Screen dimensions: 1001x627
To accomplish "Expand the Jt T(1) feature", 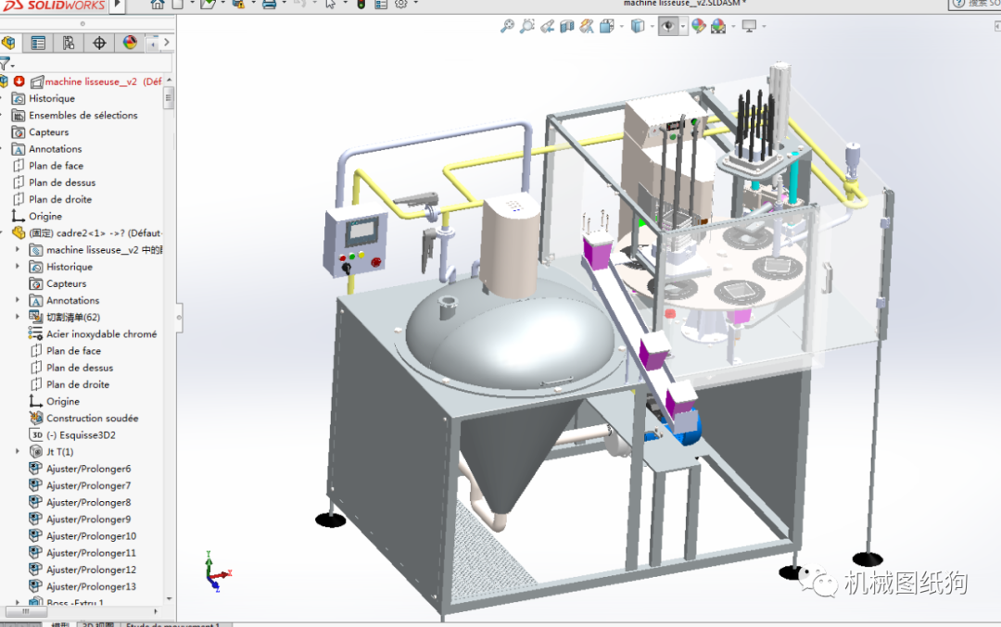I will (x=18, y=451).
